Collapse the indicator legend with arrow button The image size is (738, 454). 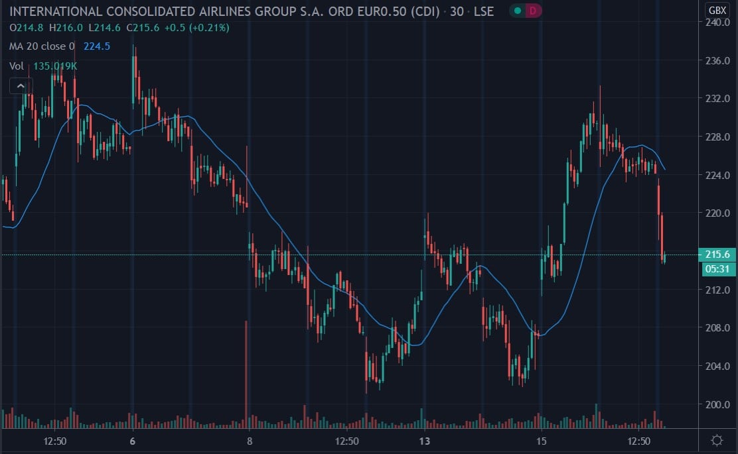tap(20, 85)
